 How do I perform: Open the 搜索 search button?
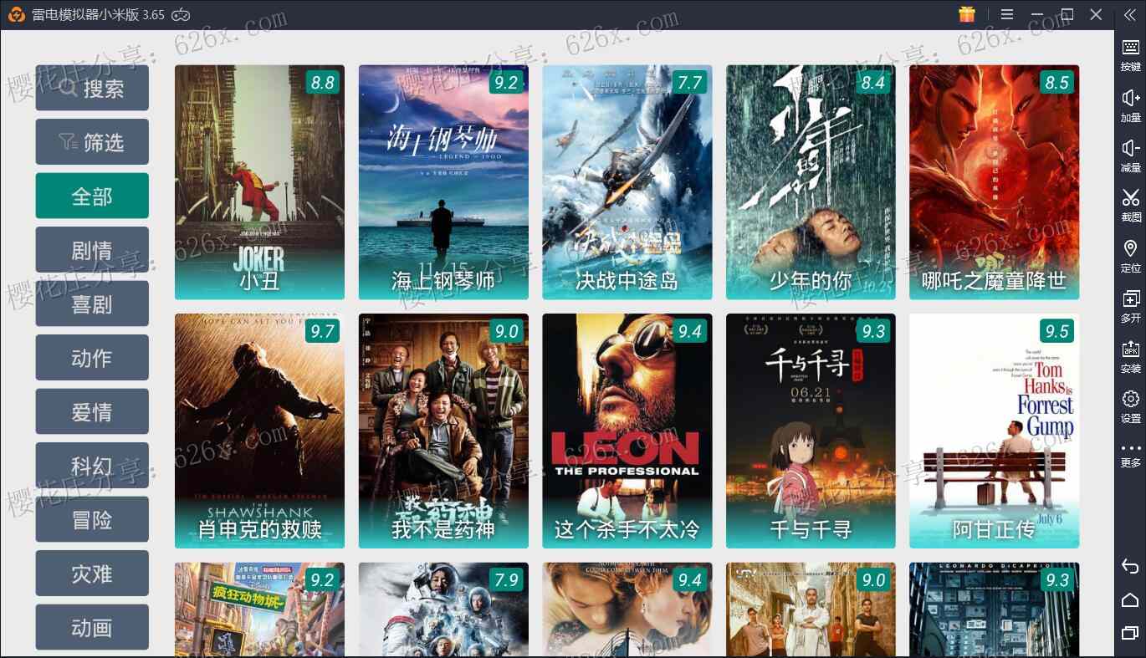92,88
